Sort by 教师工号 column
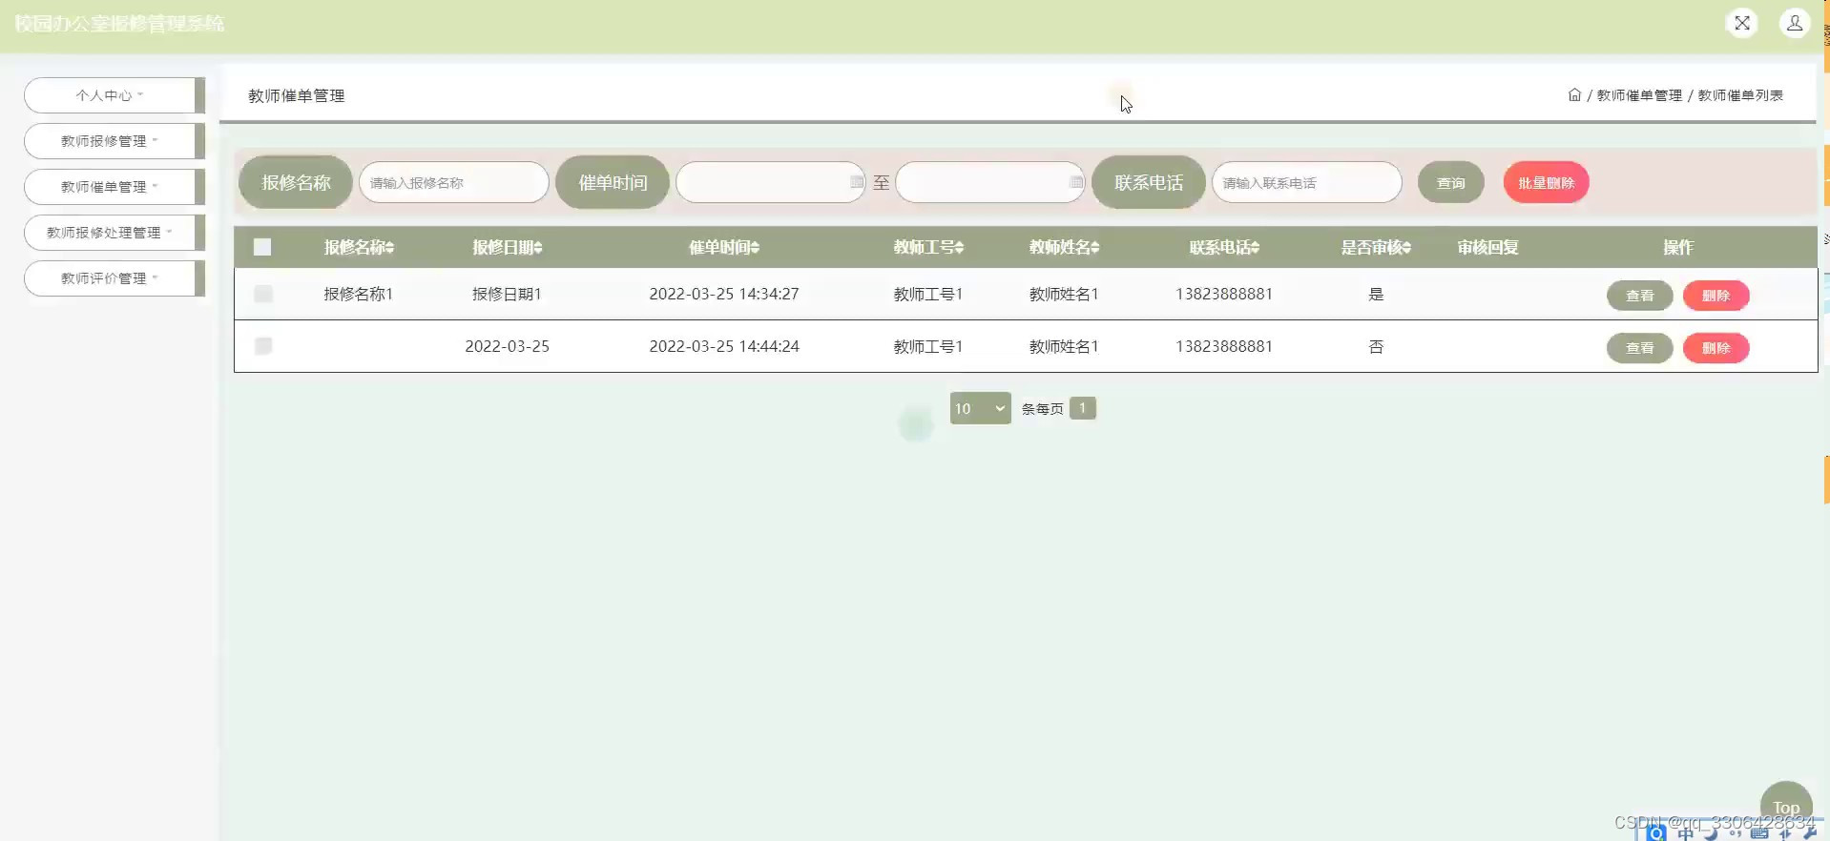The height and width of the screenshot is (841, 1830). (928, 248)
